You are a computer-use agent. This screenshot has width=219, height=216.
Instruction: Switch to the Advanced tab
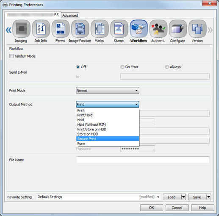[70, 15]
